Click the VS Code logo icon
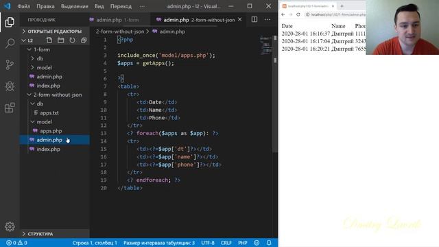 tap(7, 6)
